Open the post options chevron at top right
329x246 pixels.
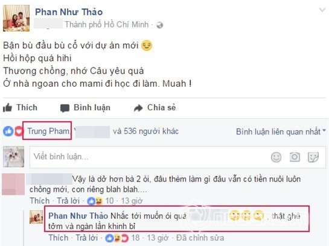click(x=322, y=10)
